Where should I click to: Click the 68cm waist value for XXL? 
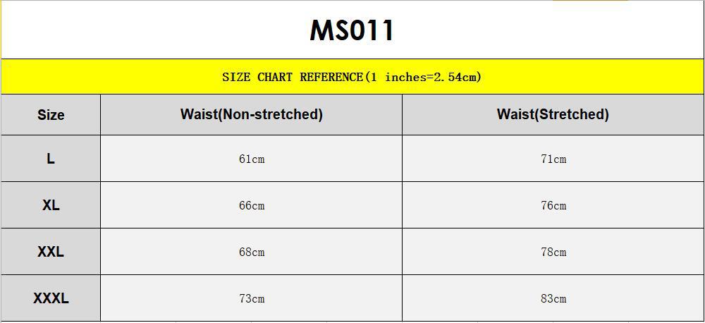click(252, 252)
